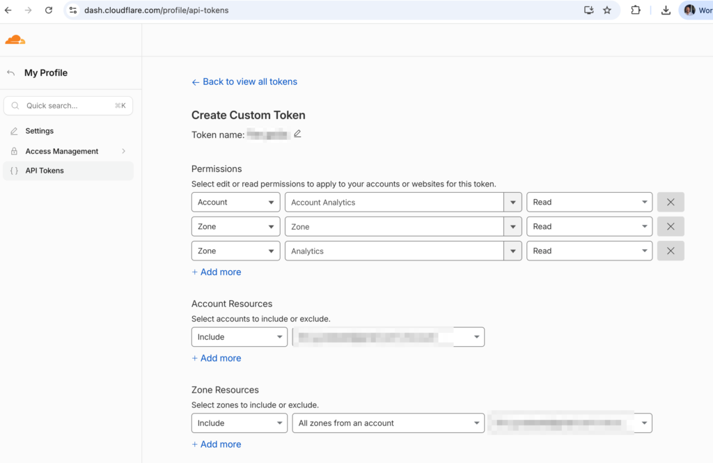Viewport: 713px width, 463px height.
Task: Open the blurred account selection dropdown
Action: [389, 337]
